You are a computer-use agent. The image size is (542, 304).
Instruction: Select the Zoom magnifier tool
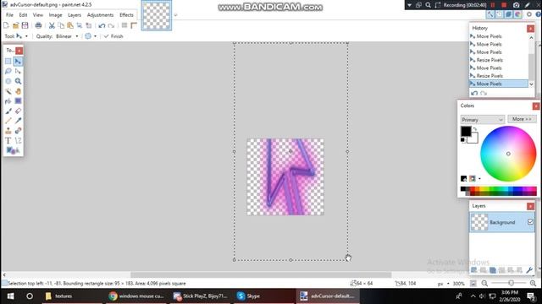pyautogui.click(x=18, y=81)
